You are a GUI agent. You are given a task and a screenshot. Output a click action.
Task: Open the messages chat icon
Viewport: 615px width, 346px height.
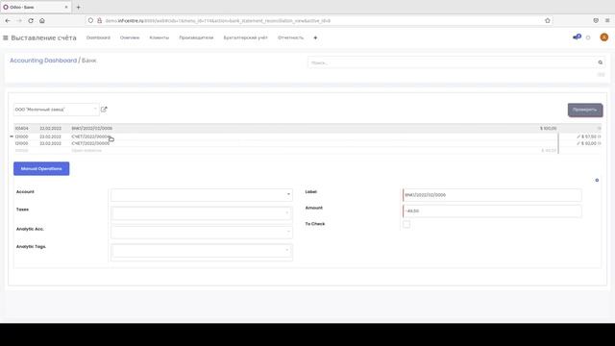577,37
